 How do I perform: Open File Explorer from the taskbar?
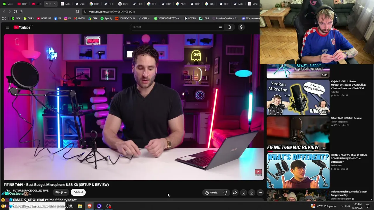80,206
